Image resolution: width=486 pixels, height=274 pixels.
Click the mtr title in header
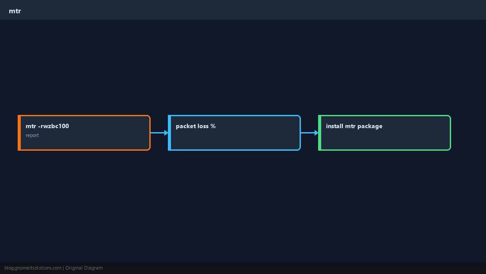click(15, 11)
